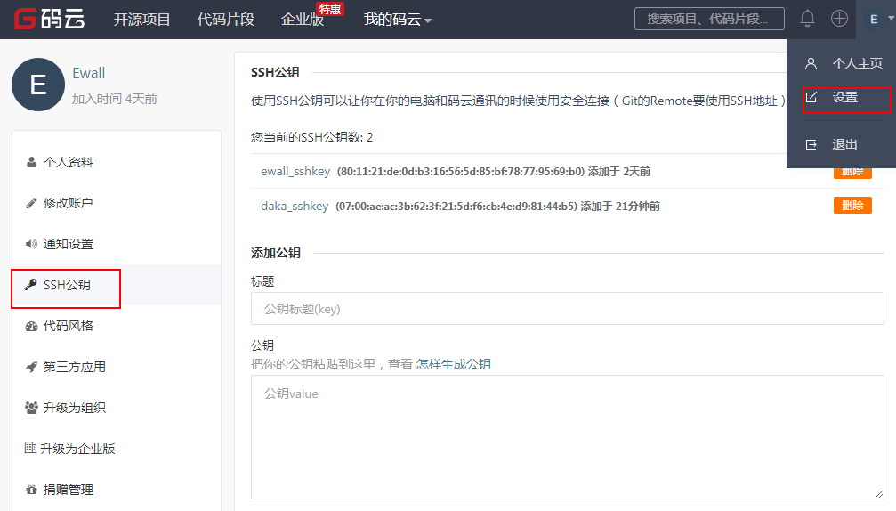This screenshot has height=511, width=896.
Task: Click the building icon next to 升级为企业版
Action: click(x=30, y=448)
